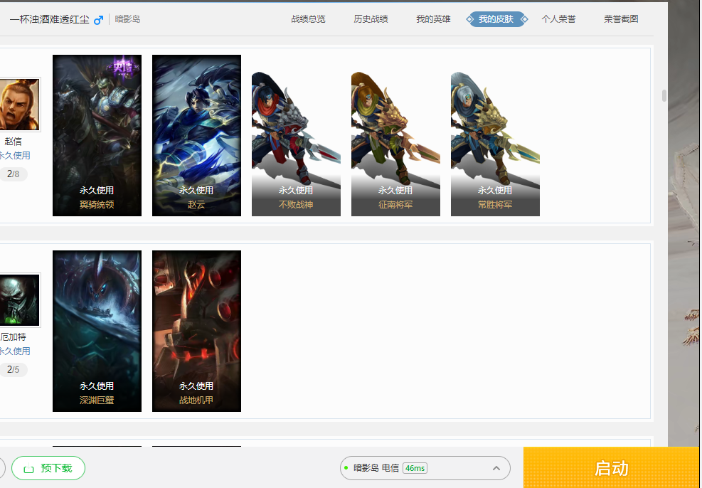Open the 历史战绩 tab

[x=371, y=19]
